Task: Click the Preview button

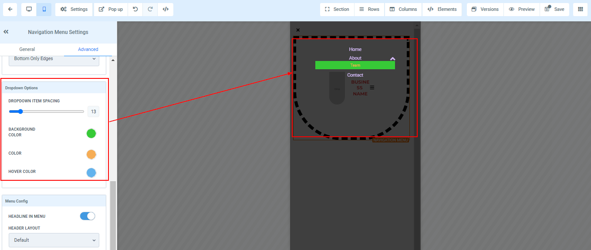Action: click(522, 9)
